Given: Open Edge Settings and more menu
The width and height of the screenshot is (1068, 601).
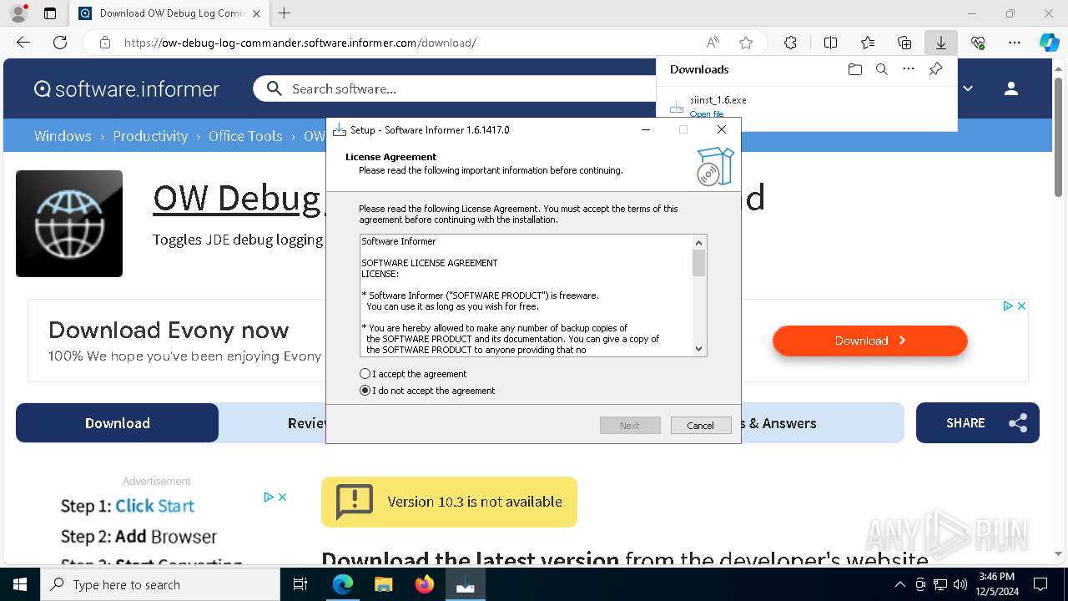Looking at the screenshot, I should click(x=1015, y=43).
